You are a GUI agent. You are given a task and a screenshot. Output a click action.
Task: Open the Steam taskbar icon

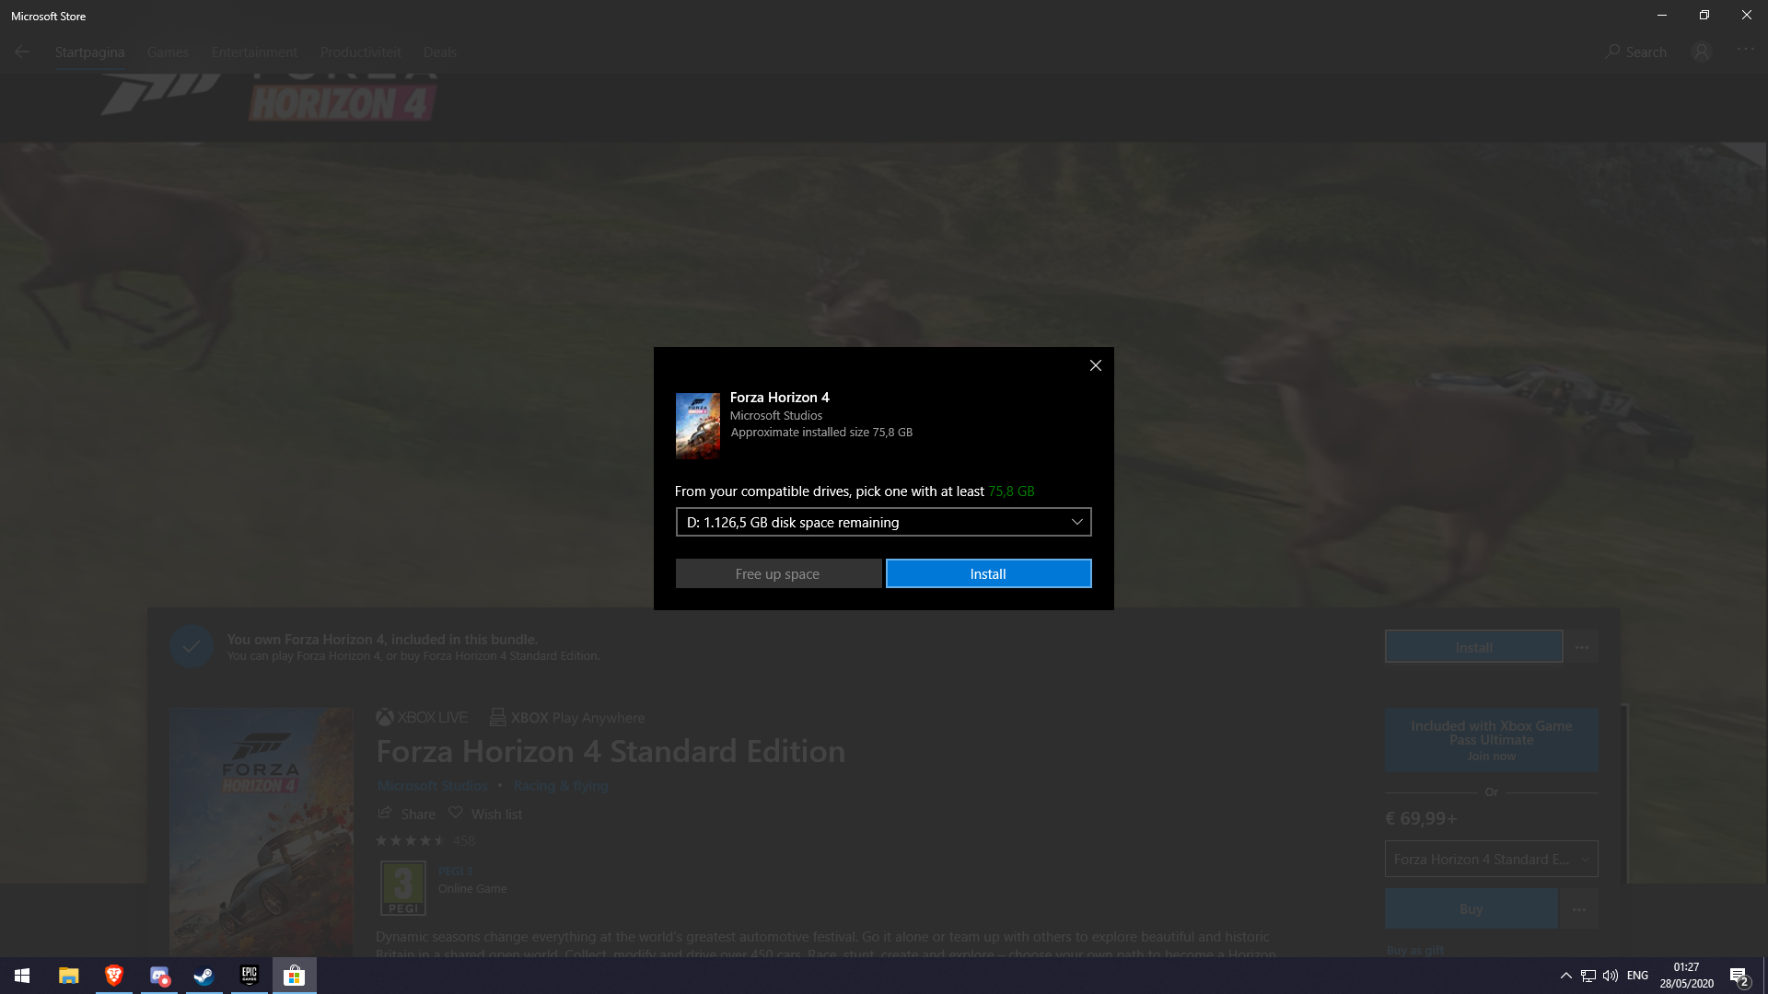point(204,976)
